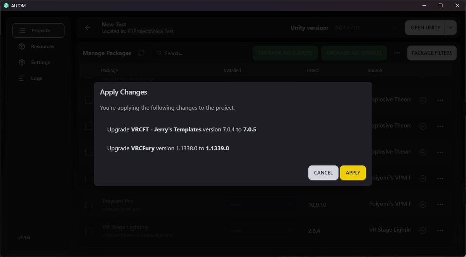
Task: Click the plus icon in the Poiyomi's VPM row above Poiyomi Pro
Action: (423, 178)
